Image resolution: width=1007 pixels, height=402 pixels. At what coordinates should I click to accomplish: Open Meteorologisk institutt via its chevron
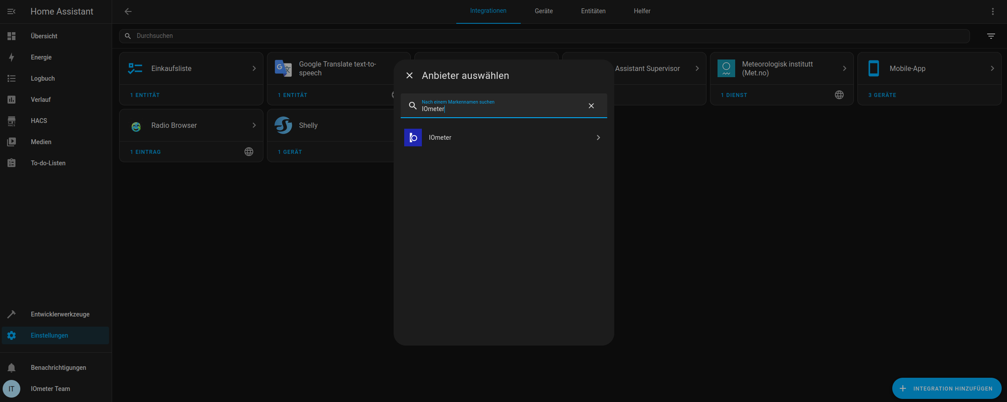(845, 68)
